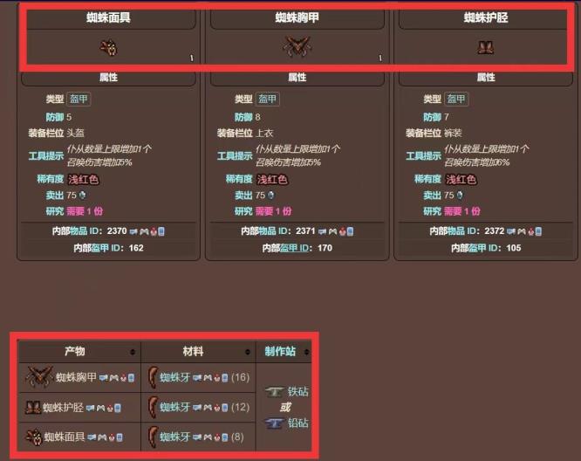Click console gamepad icon beside ID 2370
This screenshot has width=581, height=461.
coord(144,231)
